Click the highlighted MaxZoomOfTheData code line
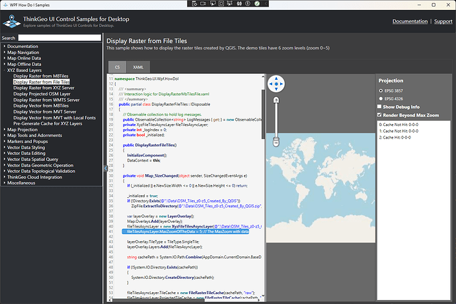The width and height of the screenshot is (456, 304). [186, 231]
